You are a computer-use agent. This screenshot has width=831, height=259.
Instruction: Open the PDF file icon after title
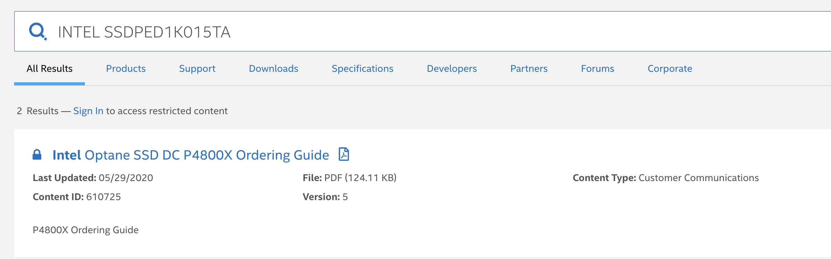click(344, 154)
